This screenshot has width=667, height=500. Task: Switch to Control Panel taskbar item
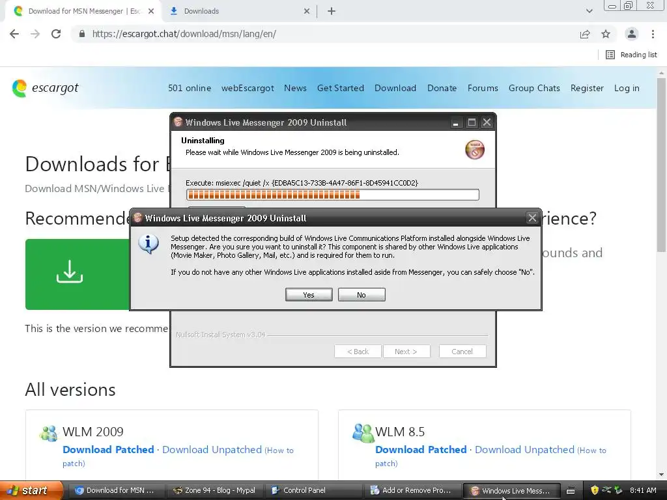coord(313,491)
